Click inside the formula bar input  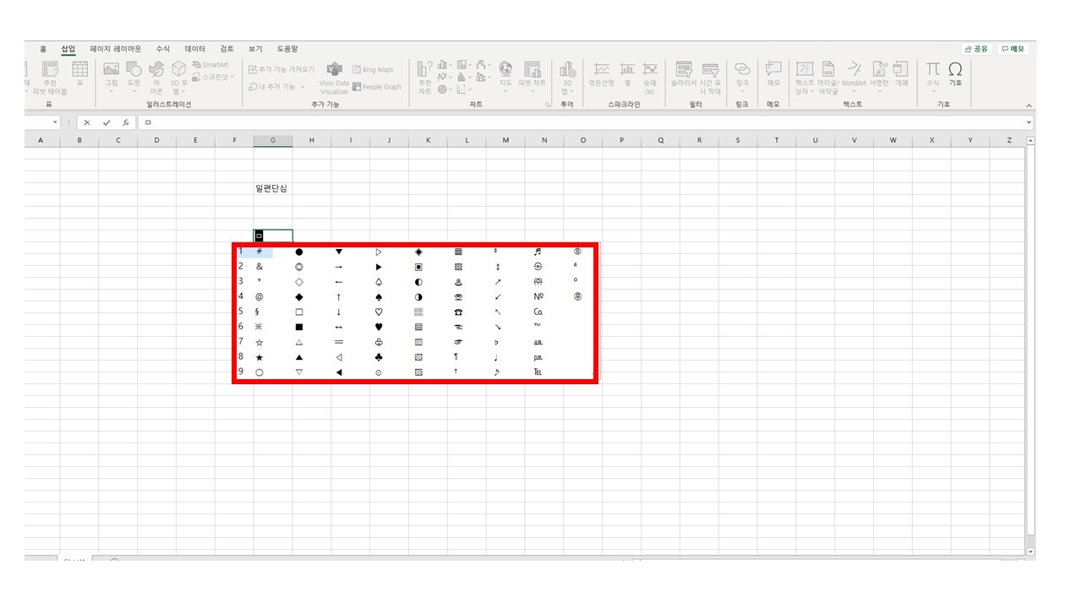pyautogui.click(x=582, y=123)
